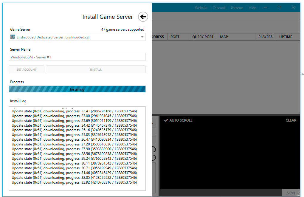304x197 pixels.
Task: Close the WindowsGSM window
Action: (x=293, y=7)
